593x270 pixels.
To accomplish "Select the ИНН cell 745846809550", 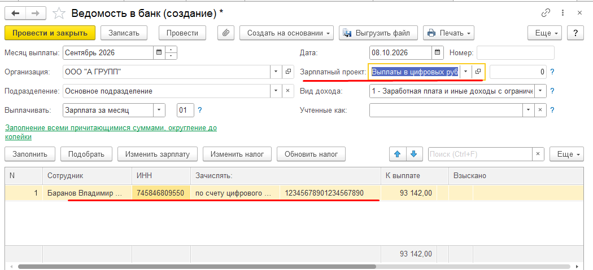I will click(161, 193).
